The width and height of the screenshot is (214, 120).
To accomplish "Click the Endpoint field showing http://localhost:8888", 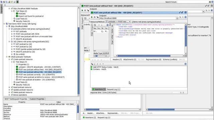I will pyautogui.click(x=138, y=18).
